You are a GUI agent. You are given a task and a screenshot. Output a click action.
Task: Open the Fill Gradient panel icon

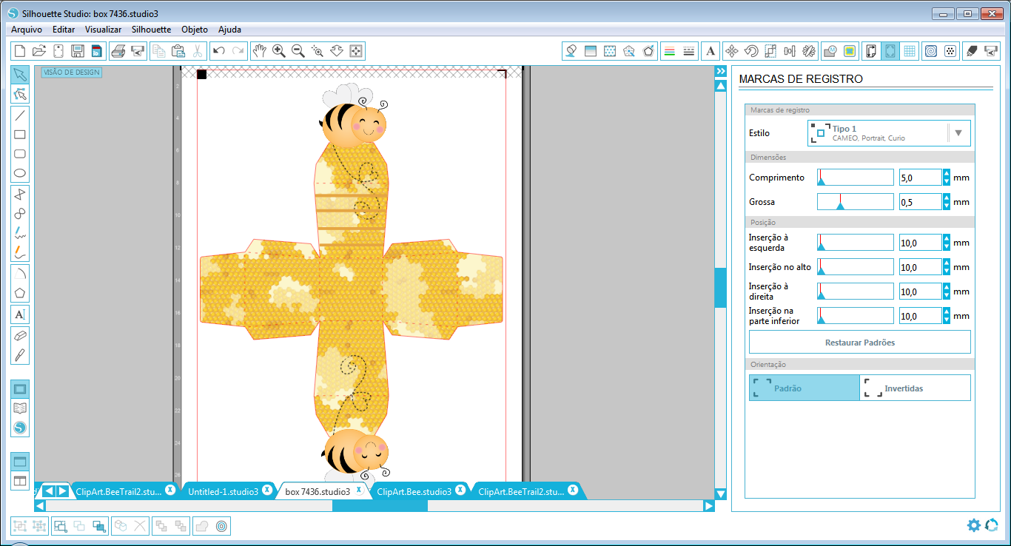pos(590,51)
